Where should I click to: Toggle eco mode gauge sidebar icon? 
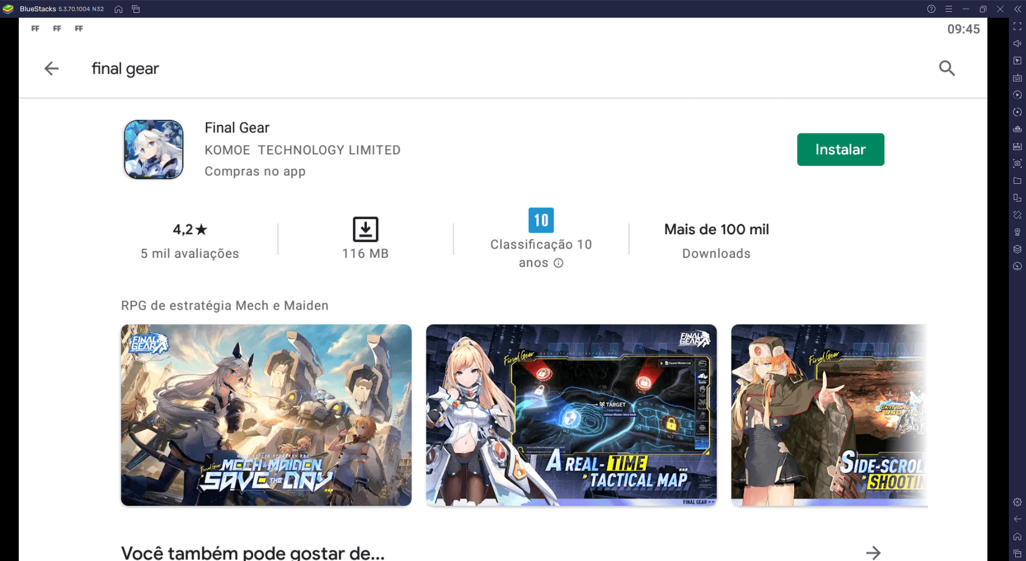pyautogui.click(x=1017, y=266)
